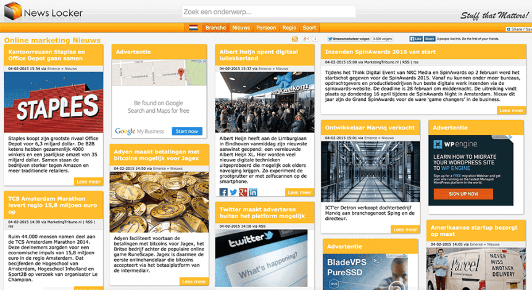Open headline 'Ontwikkelaar Marviq verkocht'
532x290 pixels.
(x=370, y=127)
